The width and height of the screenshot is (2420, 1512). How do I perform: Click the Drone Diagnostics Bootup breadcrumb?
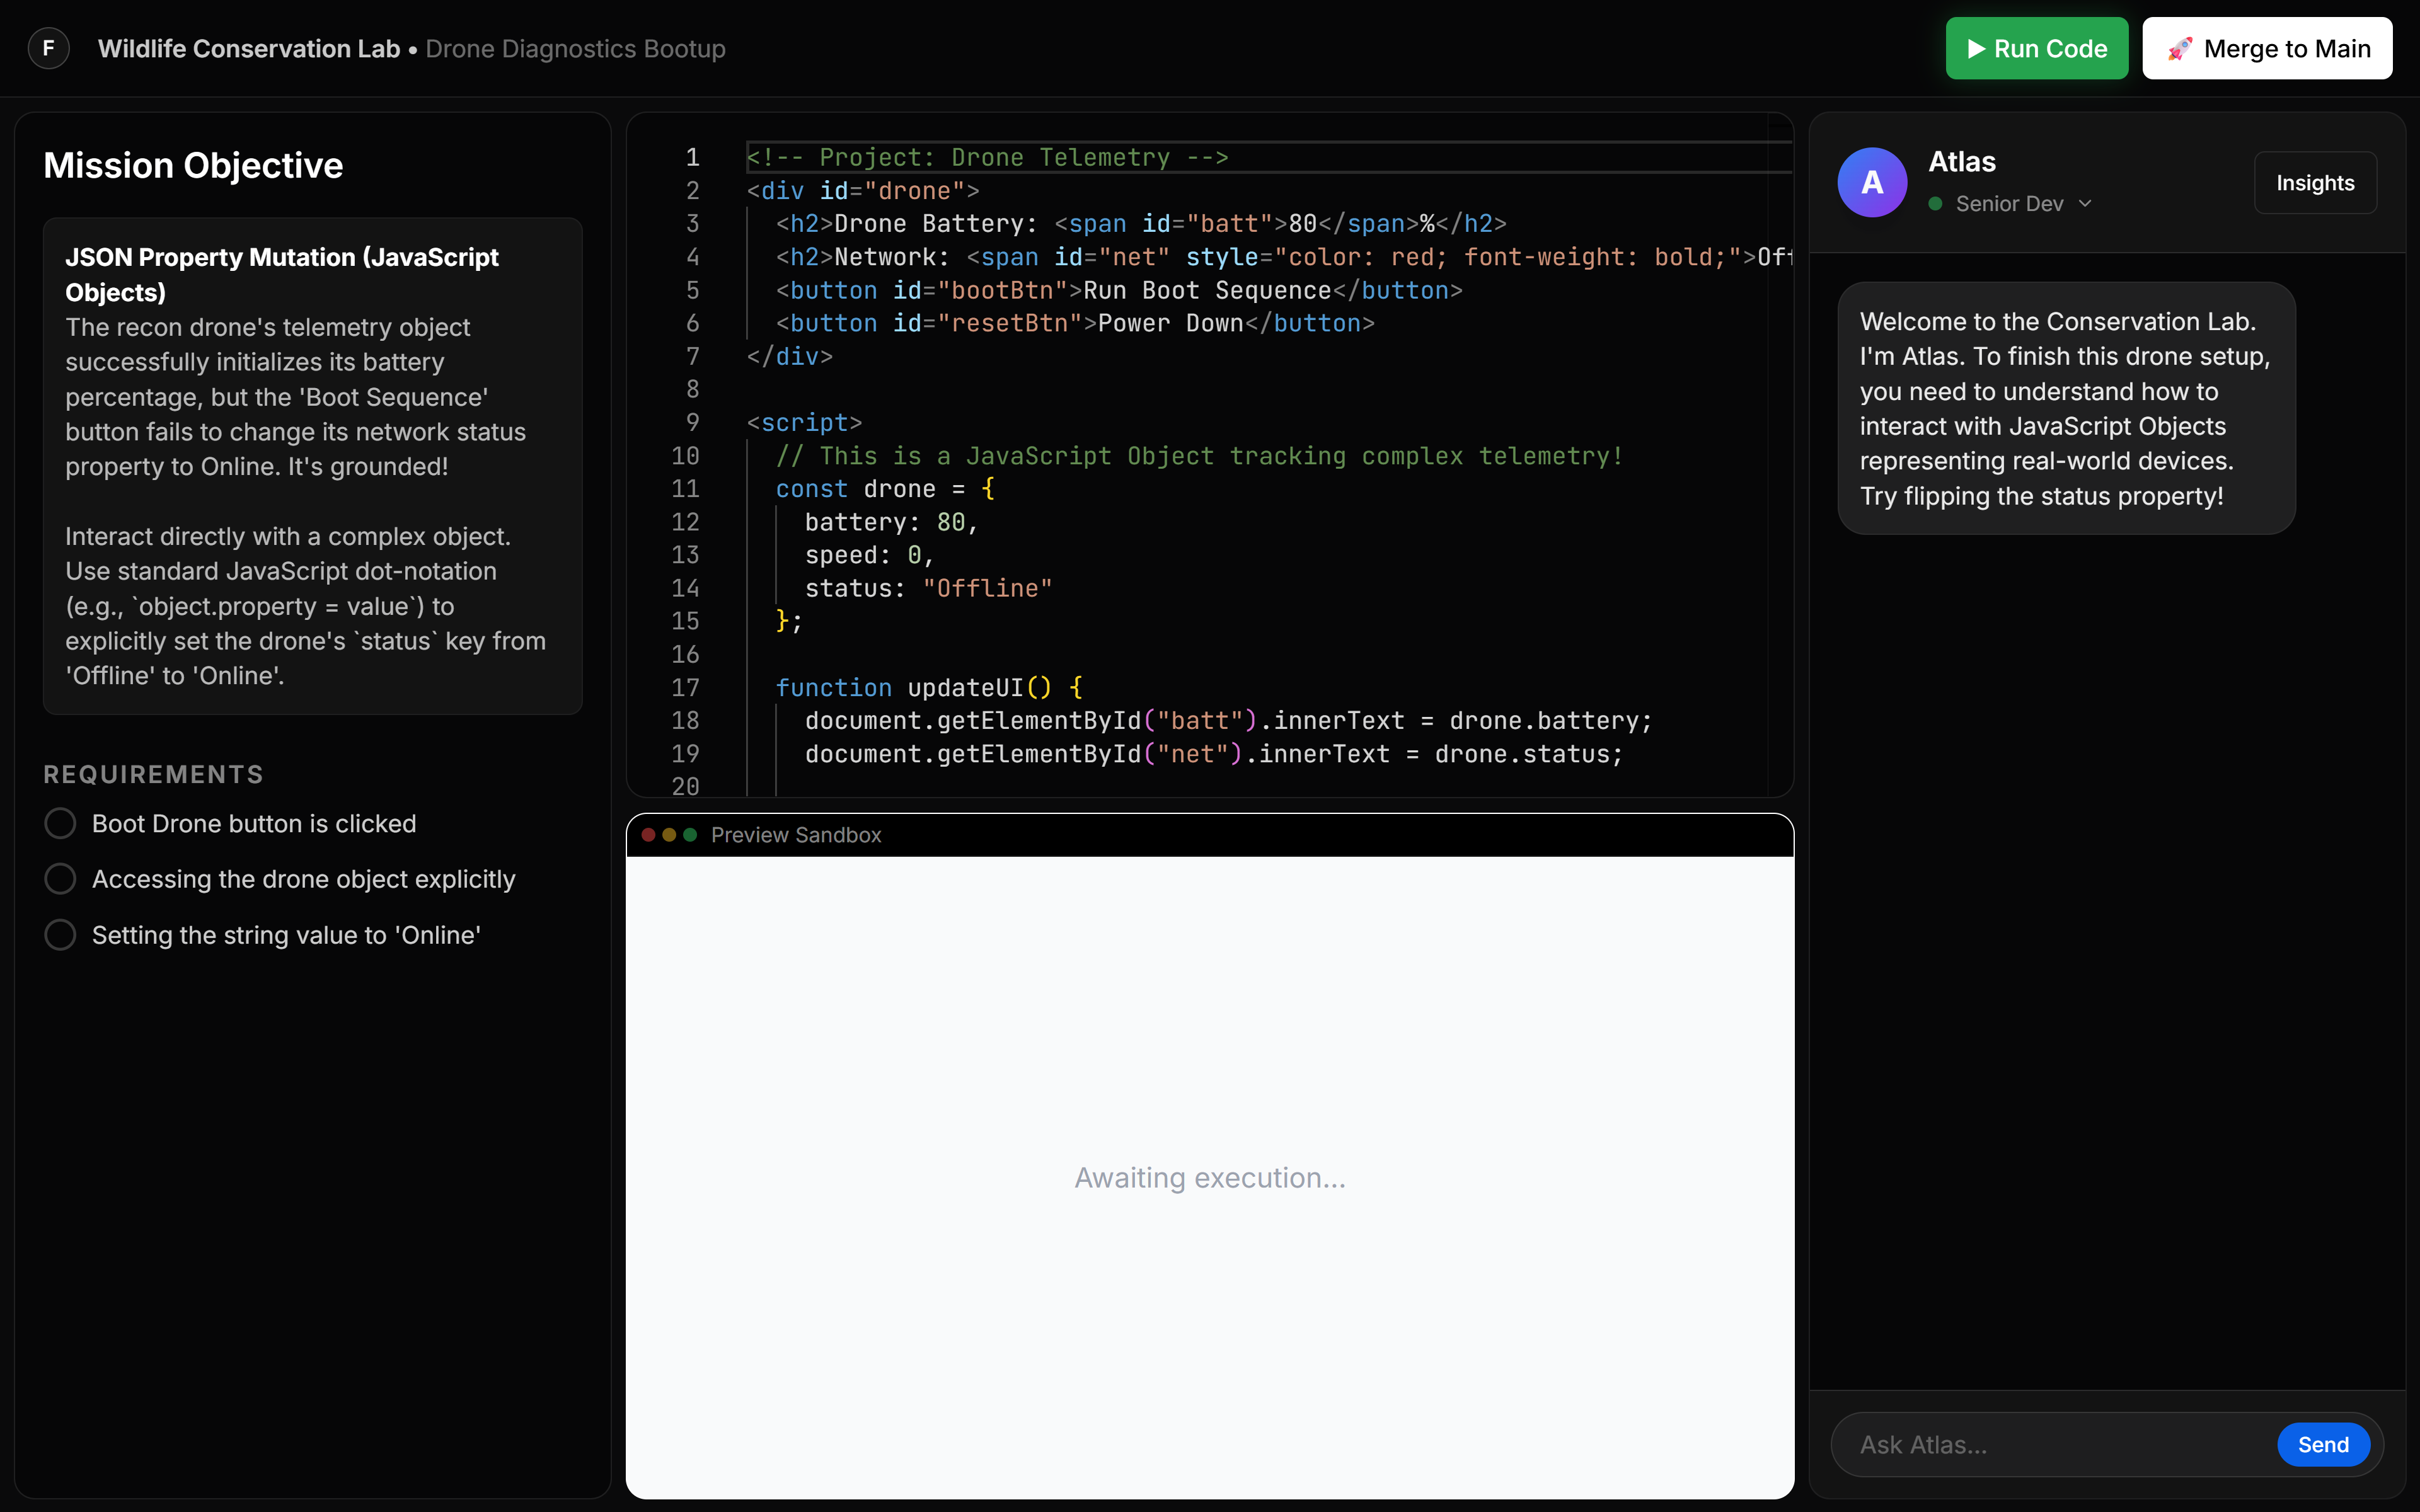pos(575,48)
